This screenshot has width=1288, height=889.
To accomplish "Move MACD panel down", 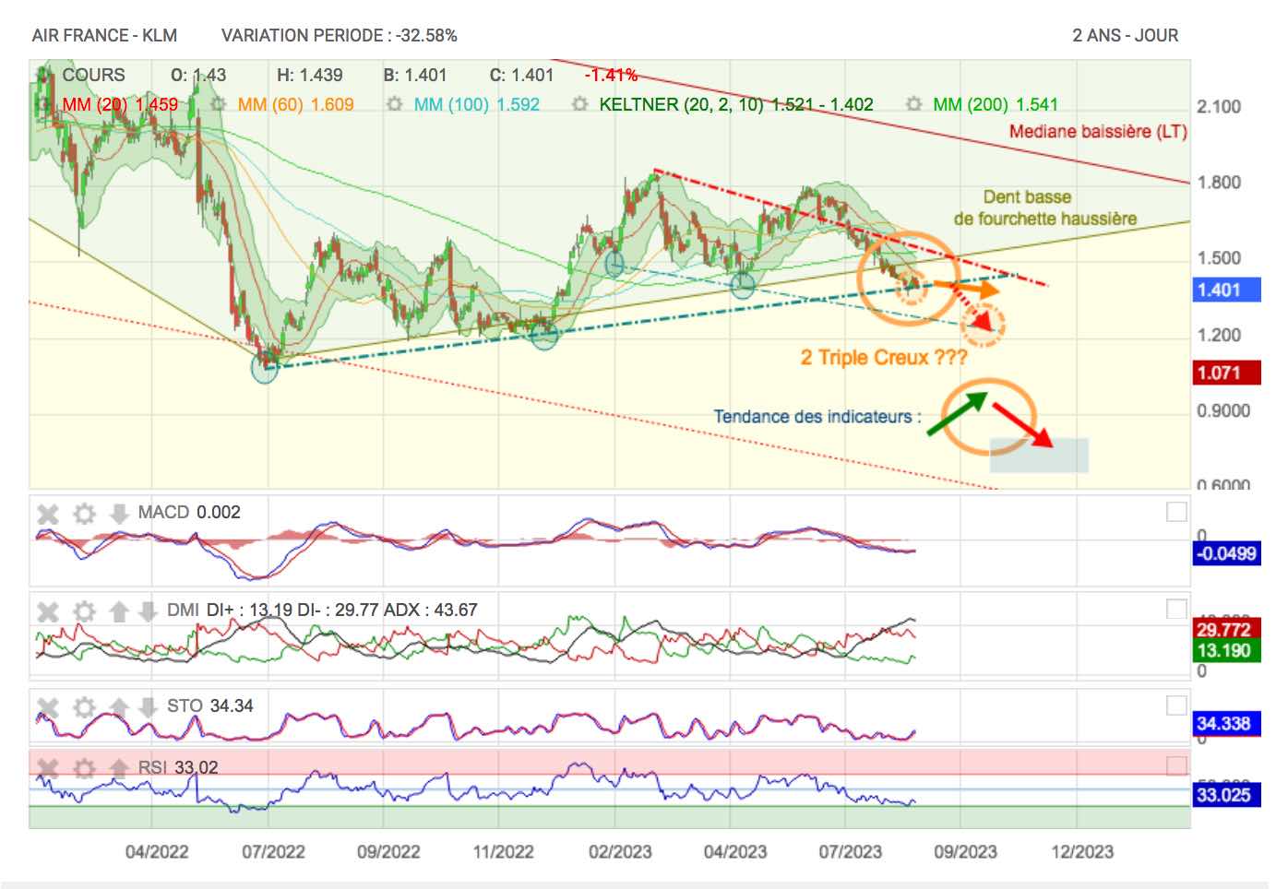I will tap(118, 513).
